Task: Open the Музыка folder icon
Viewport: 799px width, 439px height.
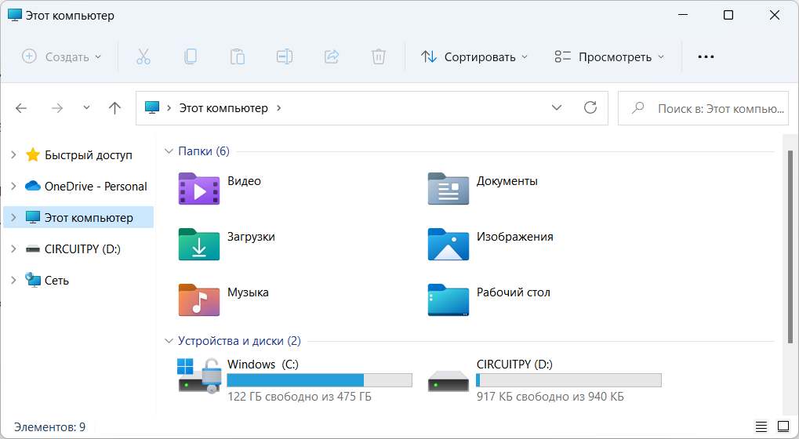Action: point(199,300)
